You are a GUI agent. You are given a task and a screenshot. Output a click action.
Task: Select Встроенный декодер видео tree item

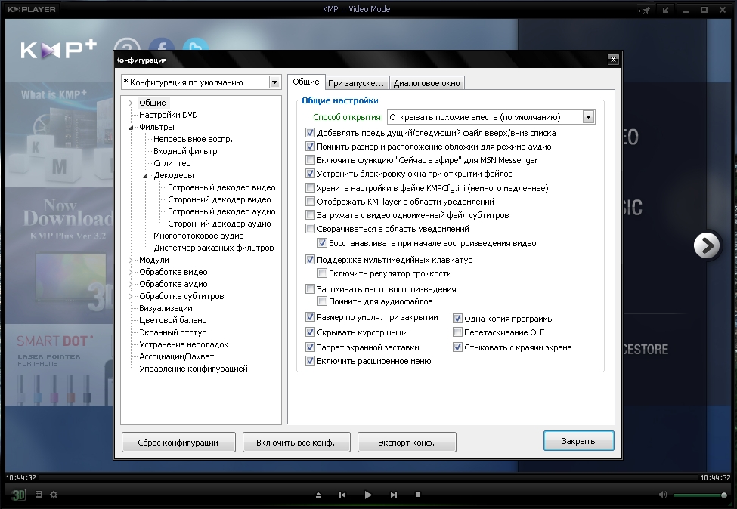click(x=221, y=187)
